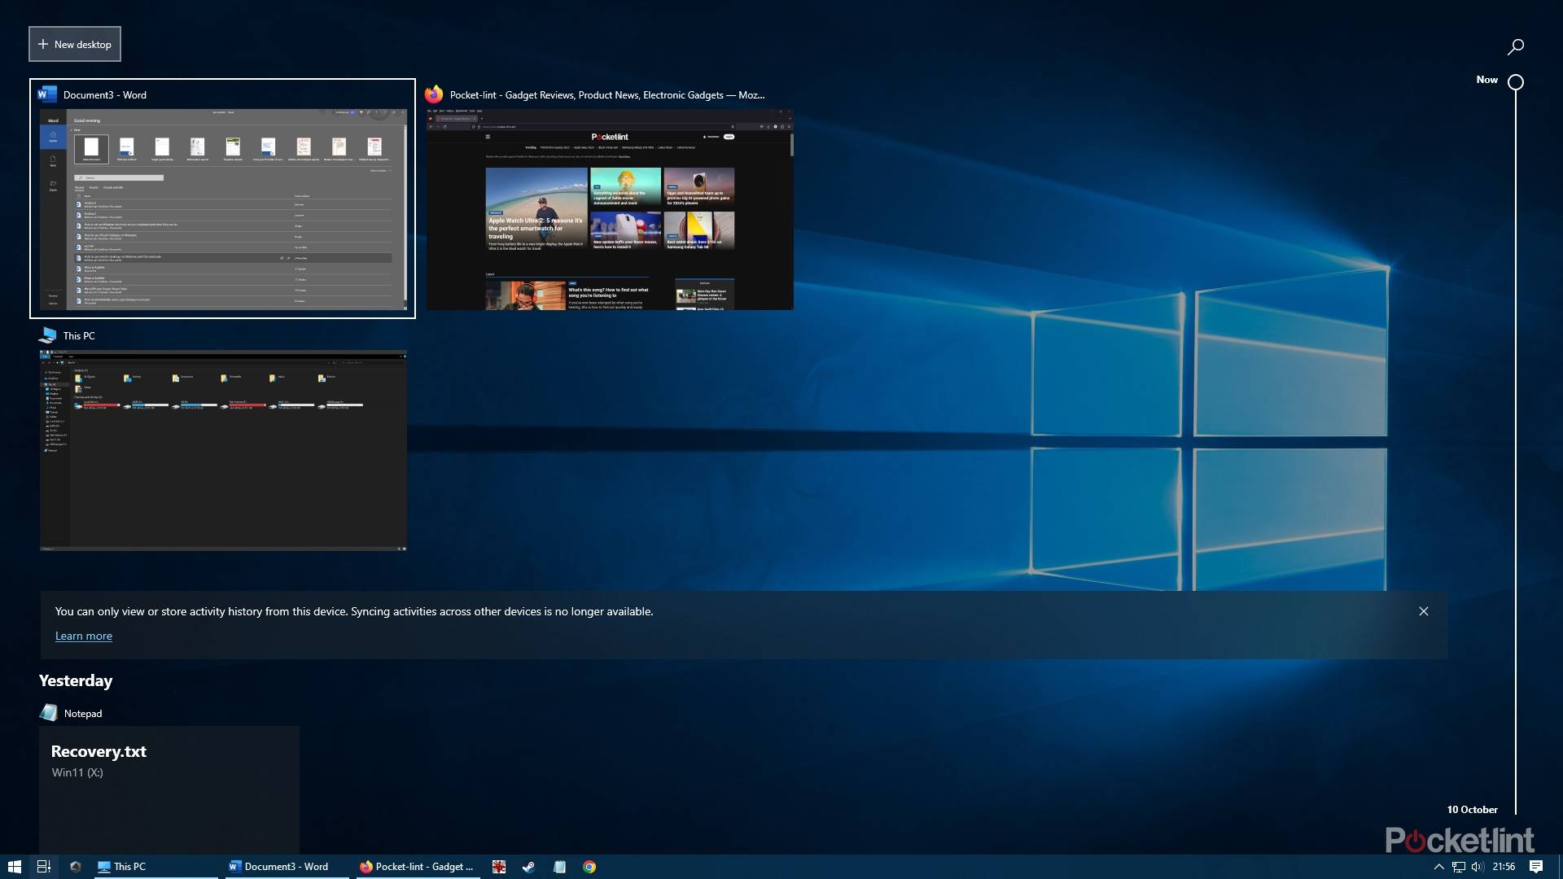Click the Firefox icon beside Pocket-lint title

pyautogui.click(x=434, y=94)
